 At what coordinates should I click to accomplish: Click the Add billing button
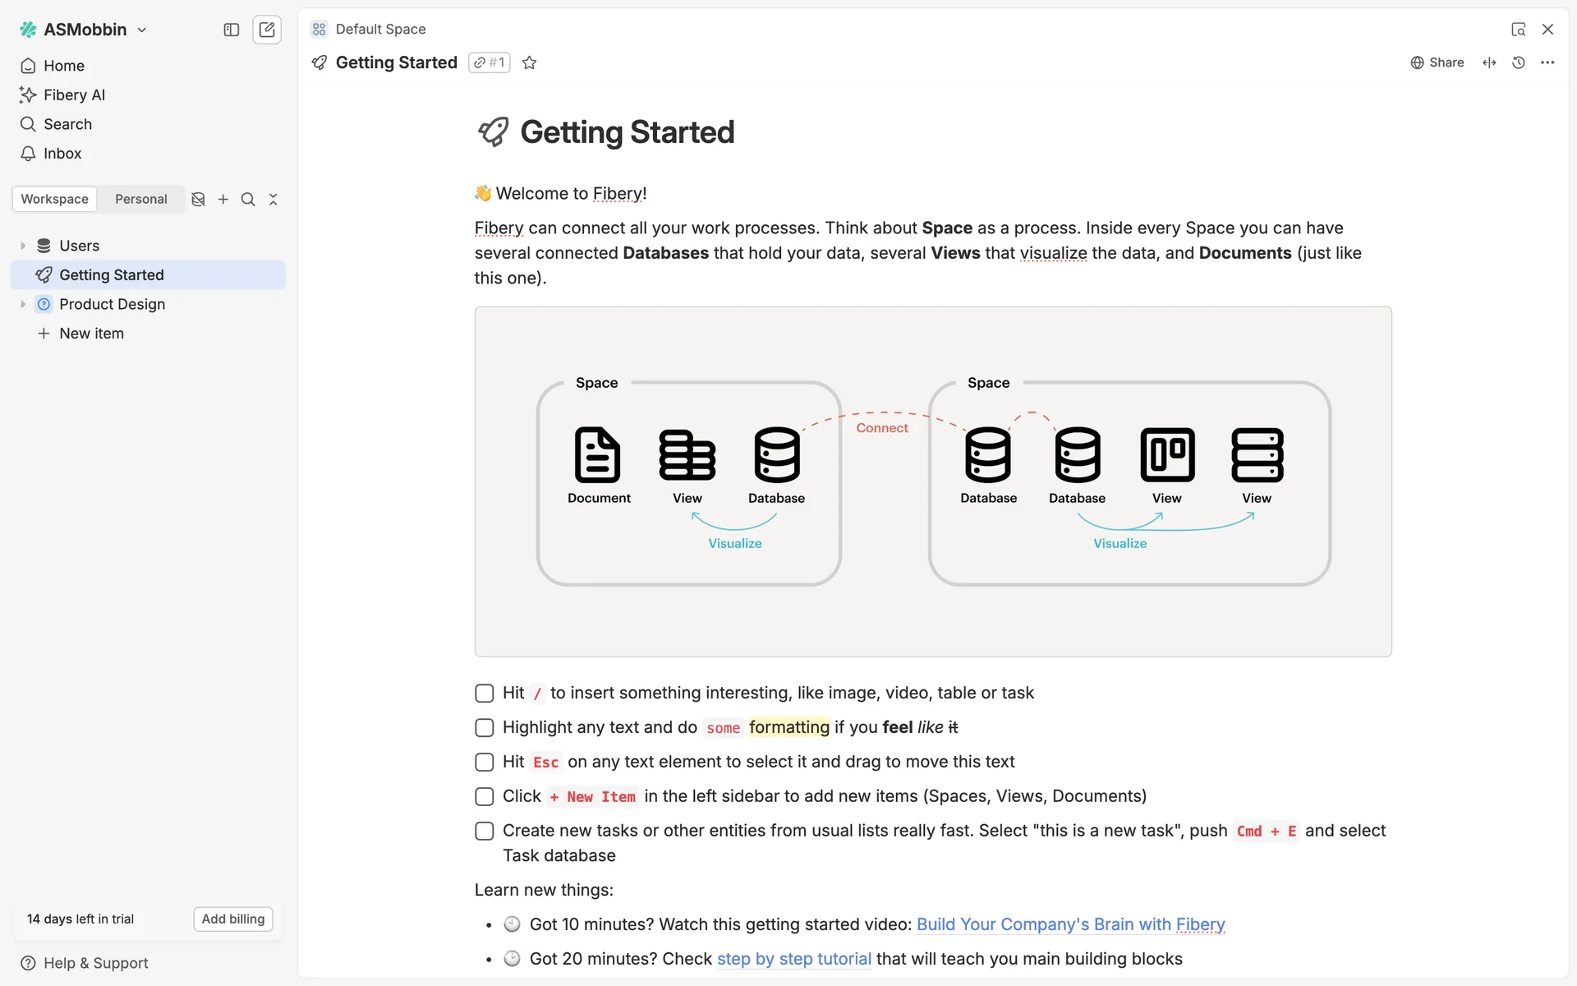pos(233,919)
